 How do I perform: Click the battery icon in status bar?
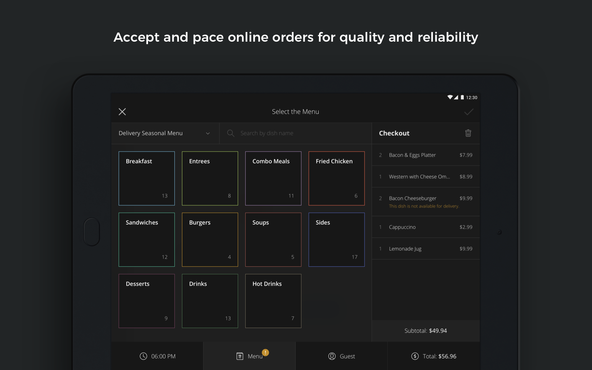pyautogui.click(x=462, y=97)
